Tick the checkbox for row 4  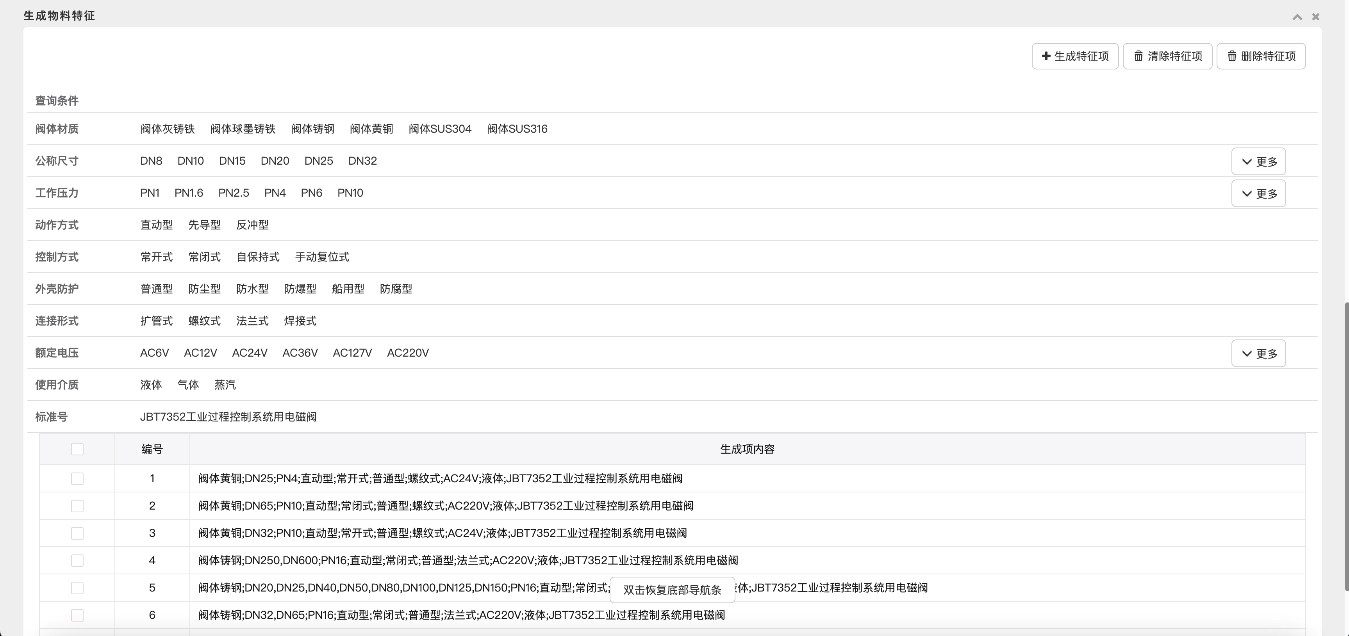click(x=77, y=561)
